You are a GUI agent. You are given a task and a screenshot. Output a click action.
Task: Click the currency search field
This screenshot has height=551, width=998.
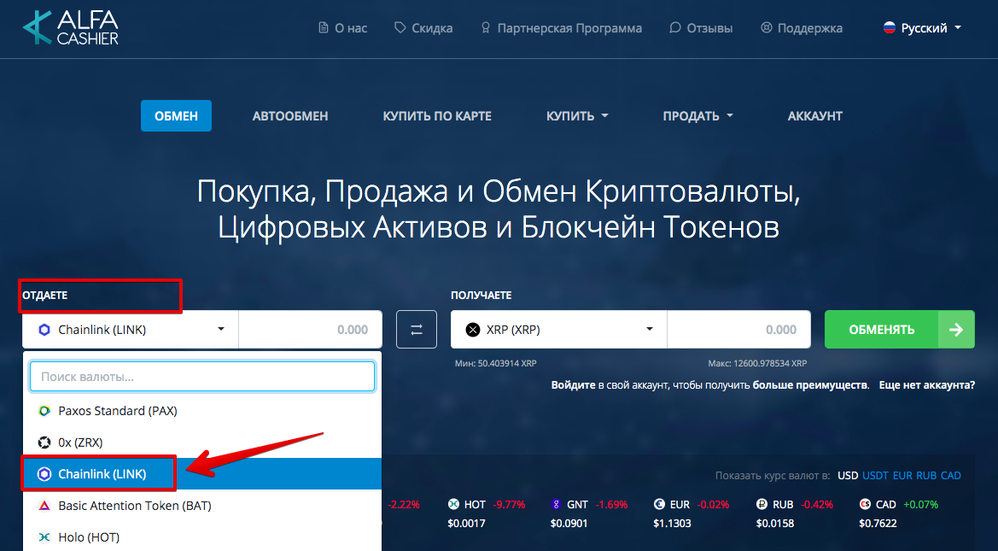tap(202, 377)
